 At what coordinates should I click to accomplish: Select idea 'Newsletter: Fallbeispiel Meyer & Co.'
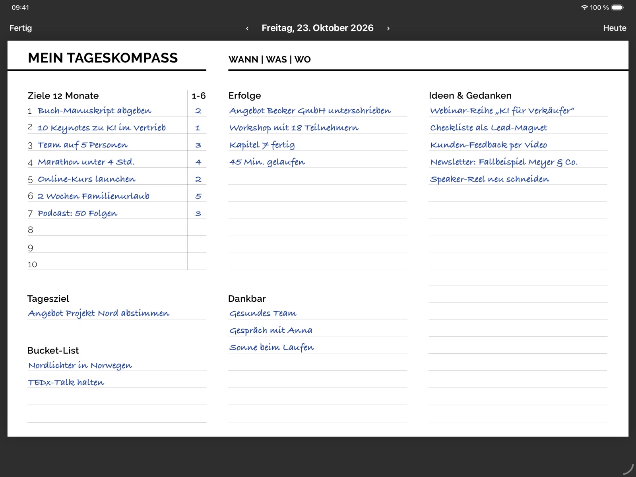click(x=504, y=162)
